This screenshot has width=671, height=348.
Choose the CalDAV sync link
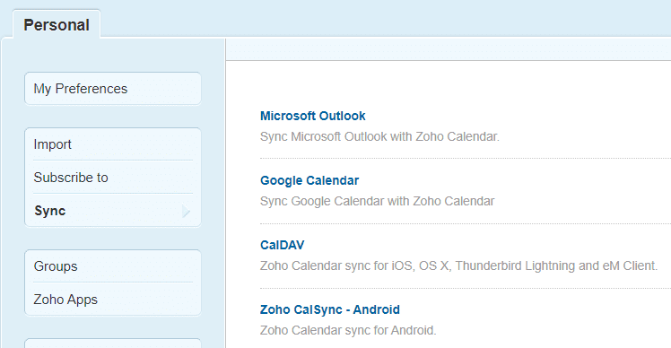pos(282,245)
